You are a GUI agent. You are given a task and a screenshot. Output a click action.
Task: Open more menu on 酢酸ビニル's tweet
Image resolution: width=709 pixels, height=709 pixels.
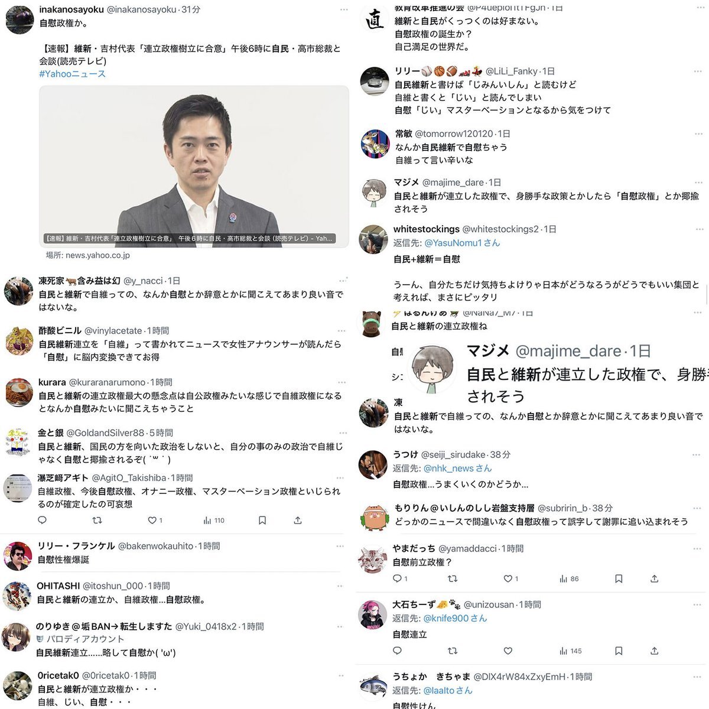(342, 331)
